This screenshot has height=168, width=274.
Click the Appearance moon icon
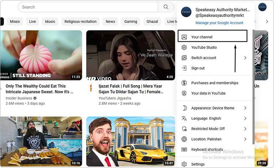click(184, 108)
